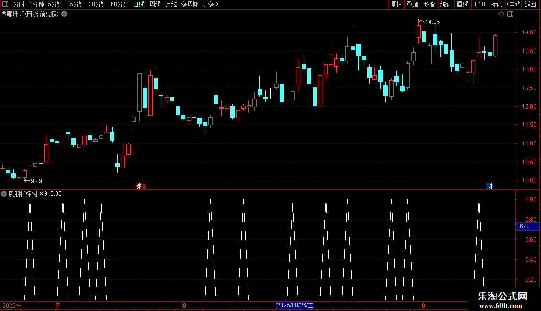
Task: Click the XG: 0.00 indicator value
Action: tap(50, 194)
